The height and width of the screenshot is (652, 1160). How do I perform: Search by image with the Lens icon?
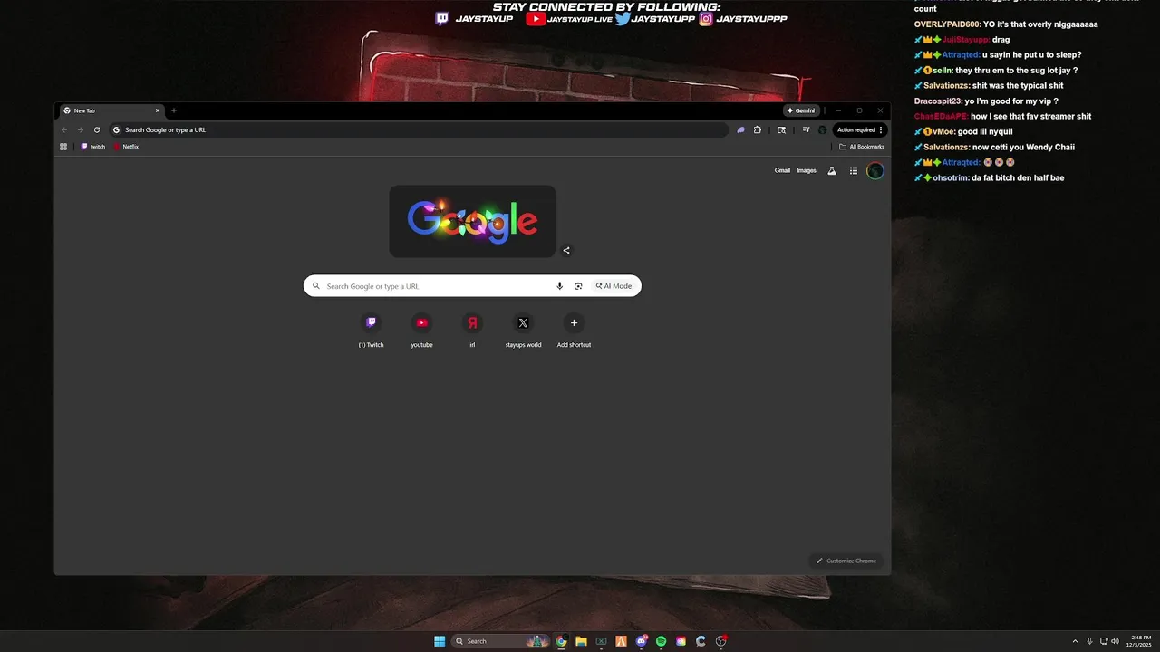tap(578, 286)
